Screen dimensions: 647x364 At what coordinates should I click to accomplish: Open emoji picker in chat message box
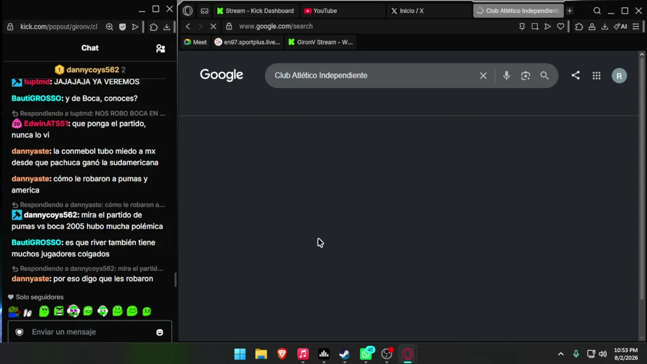pyautogui.click(x=160, y=332)
